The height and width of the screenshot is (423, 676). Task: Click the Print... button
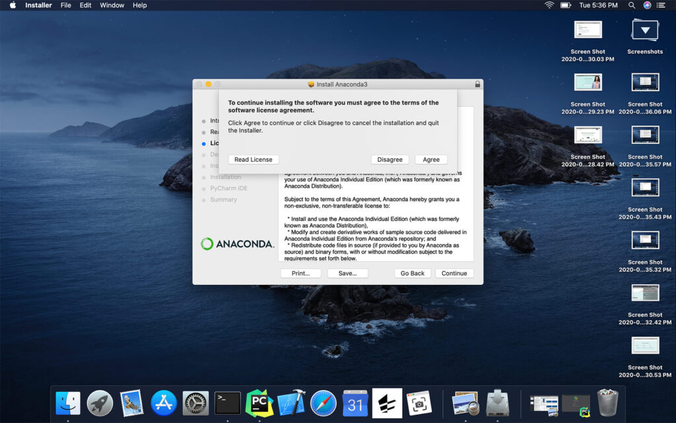[300, 273]
